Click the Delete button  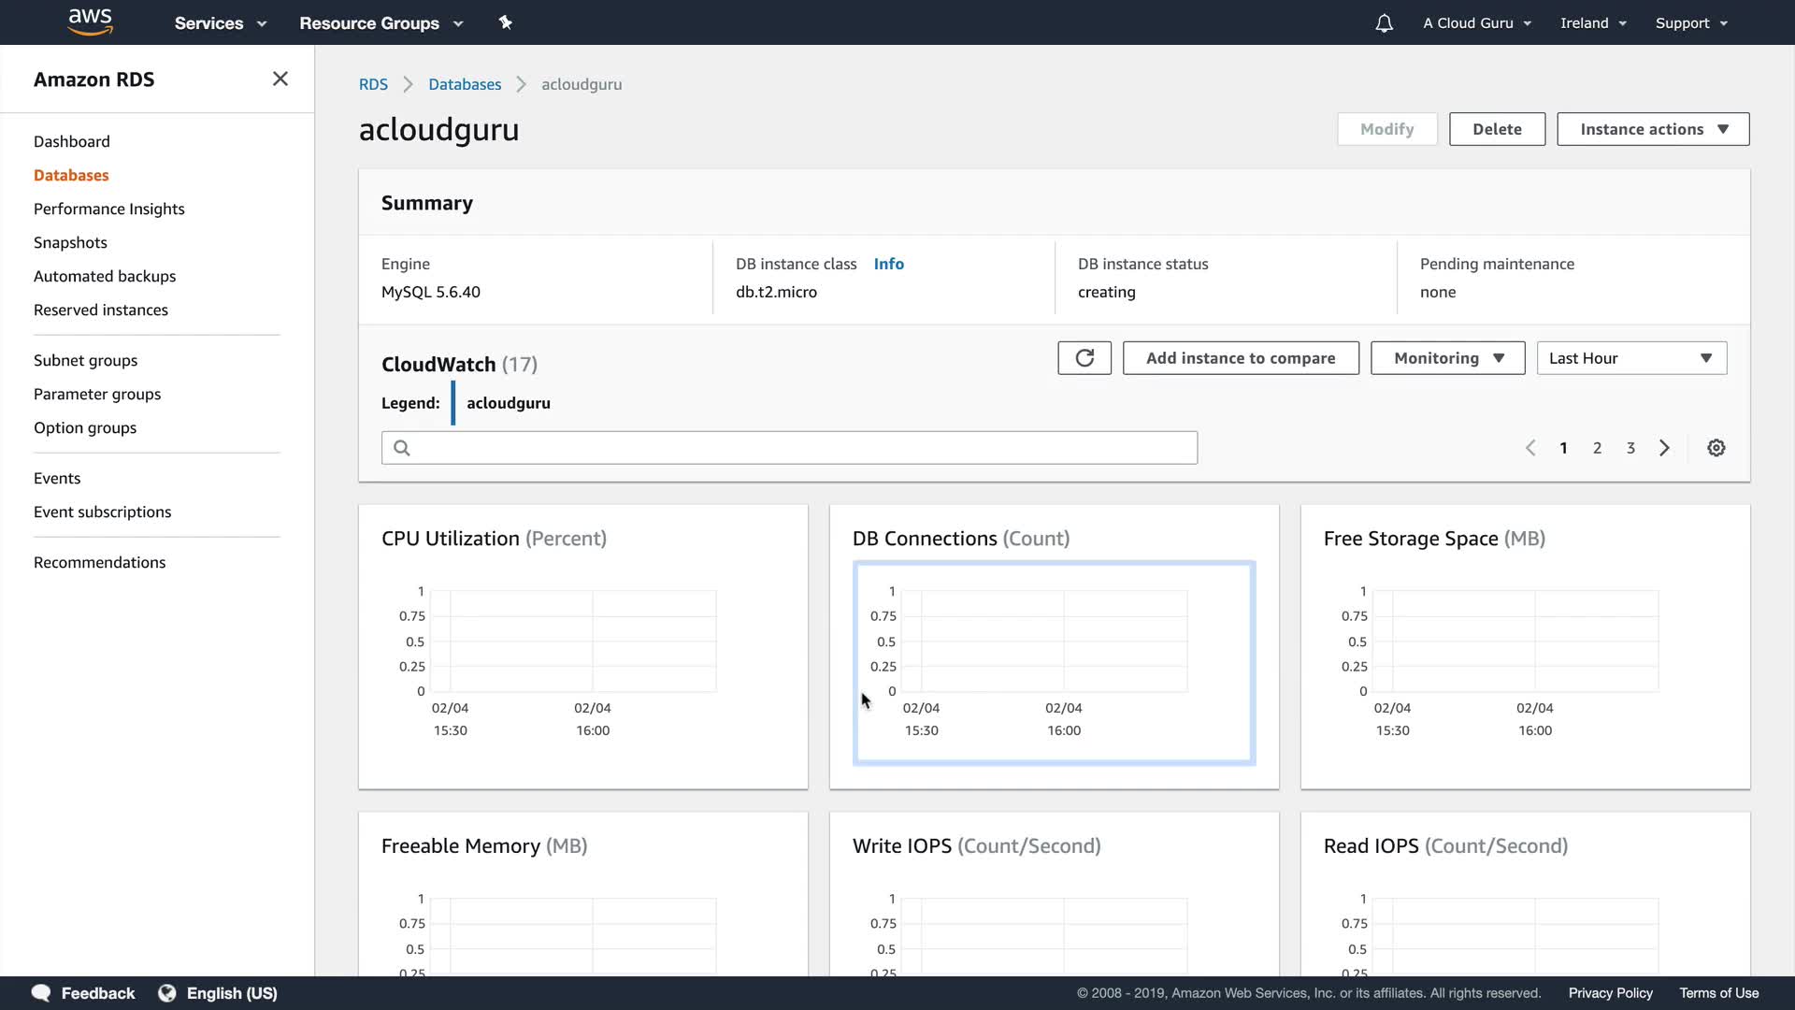click(x=1496, y=129)
